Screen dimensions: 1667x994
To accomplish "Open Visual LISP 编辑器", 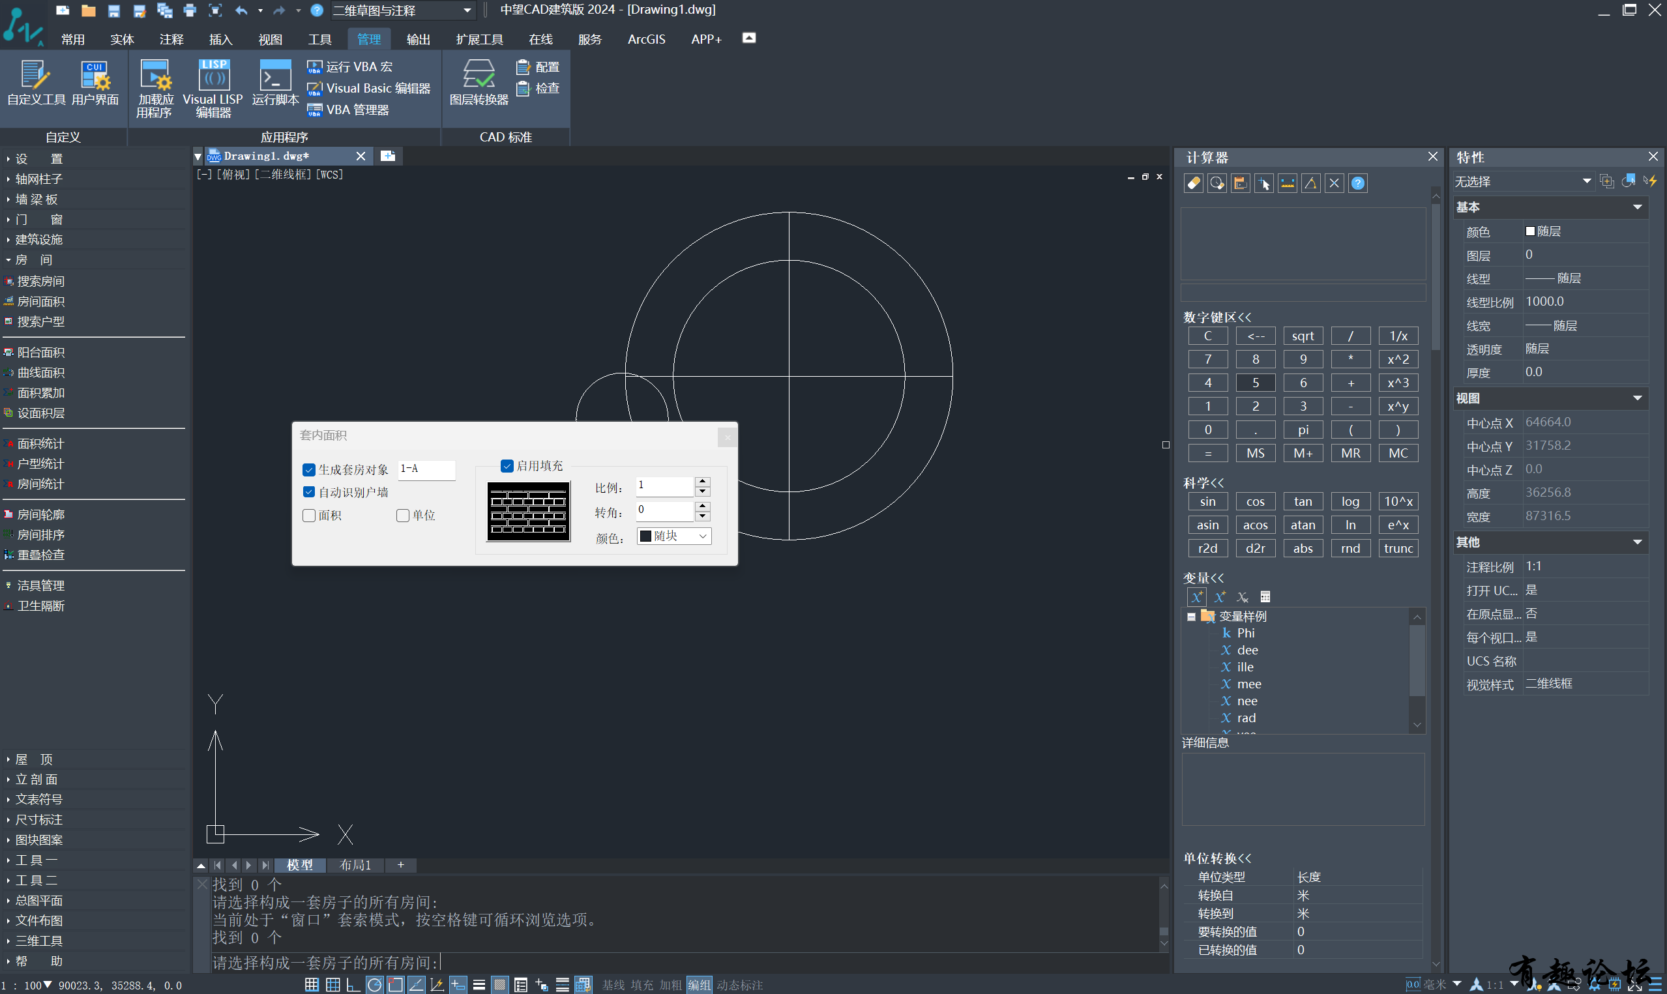I will [x=213, y=89].
